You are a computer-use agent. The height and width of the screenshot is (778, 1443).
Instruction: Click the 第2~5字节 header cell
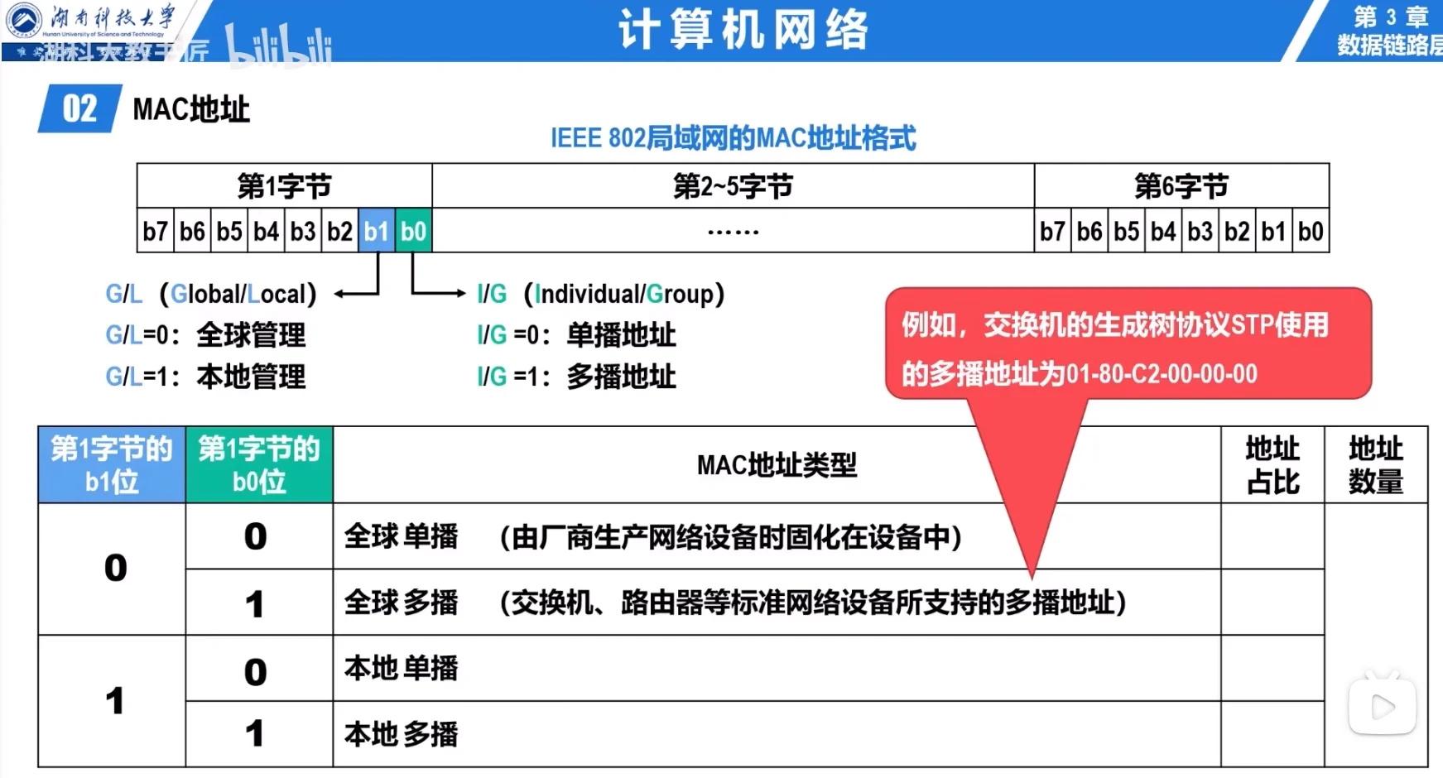733,186
